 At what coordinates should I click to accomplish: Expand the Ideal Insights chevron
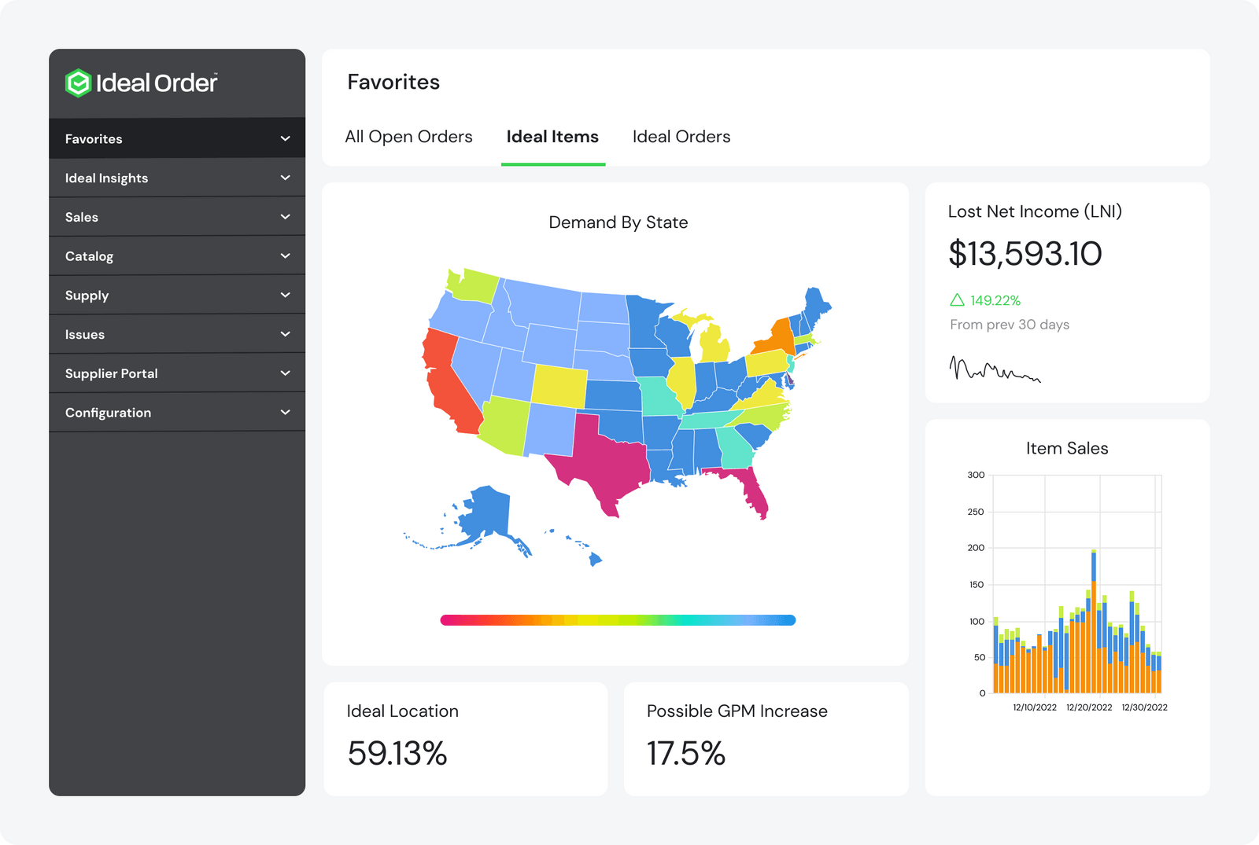[285, 178]
